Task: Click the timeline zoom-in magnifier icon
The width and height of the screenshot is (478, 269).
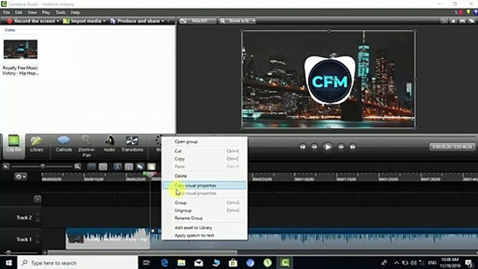Action: [x=77, y=167]
